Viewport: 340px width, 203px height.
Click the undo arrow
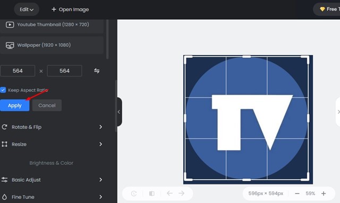[x=169, y=193]
